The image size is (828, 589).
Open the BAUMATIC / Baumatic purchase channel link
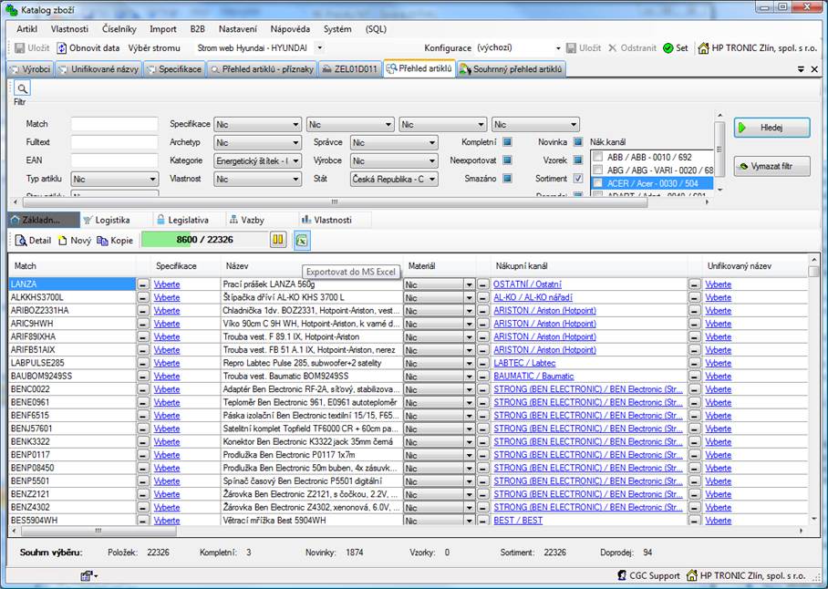(533, 377)
